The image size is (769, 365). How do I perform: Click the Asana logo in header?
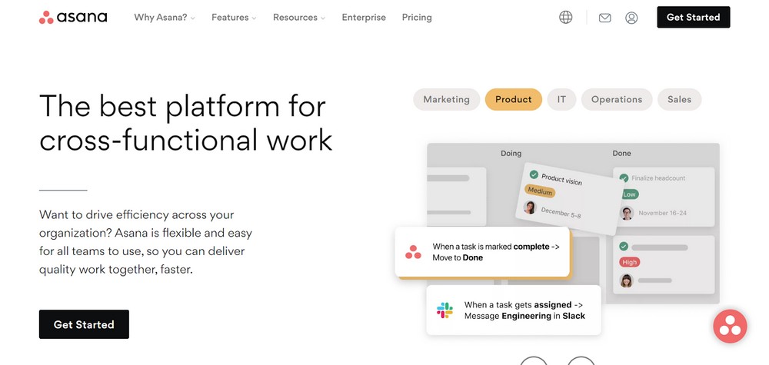[x=73, y=17]
